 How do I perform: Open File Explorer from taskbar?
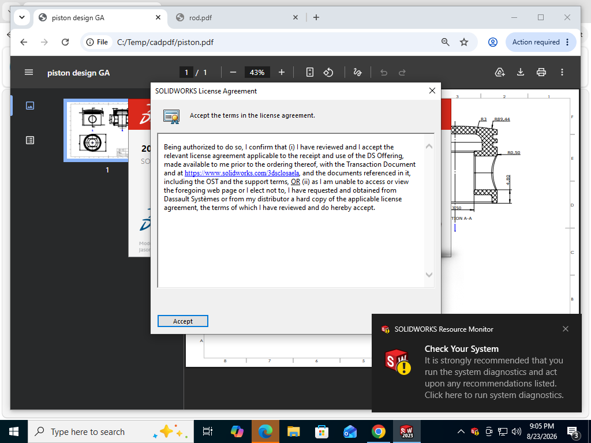click(x=293, y=431)
